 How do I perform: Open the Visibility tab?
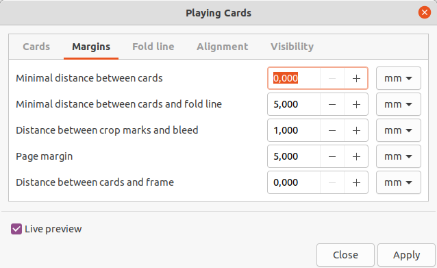(292, 47)
